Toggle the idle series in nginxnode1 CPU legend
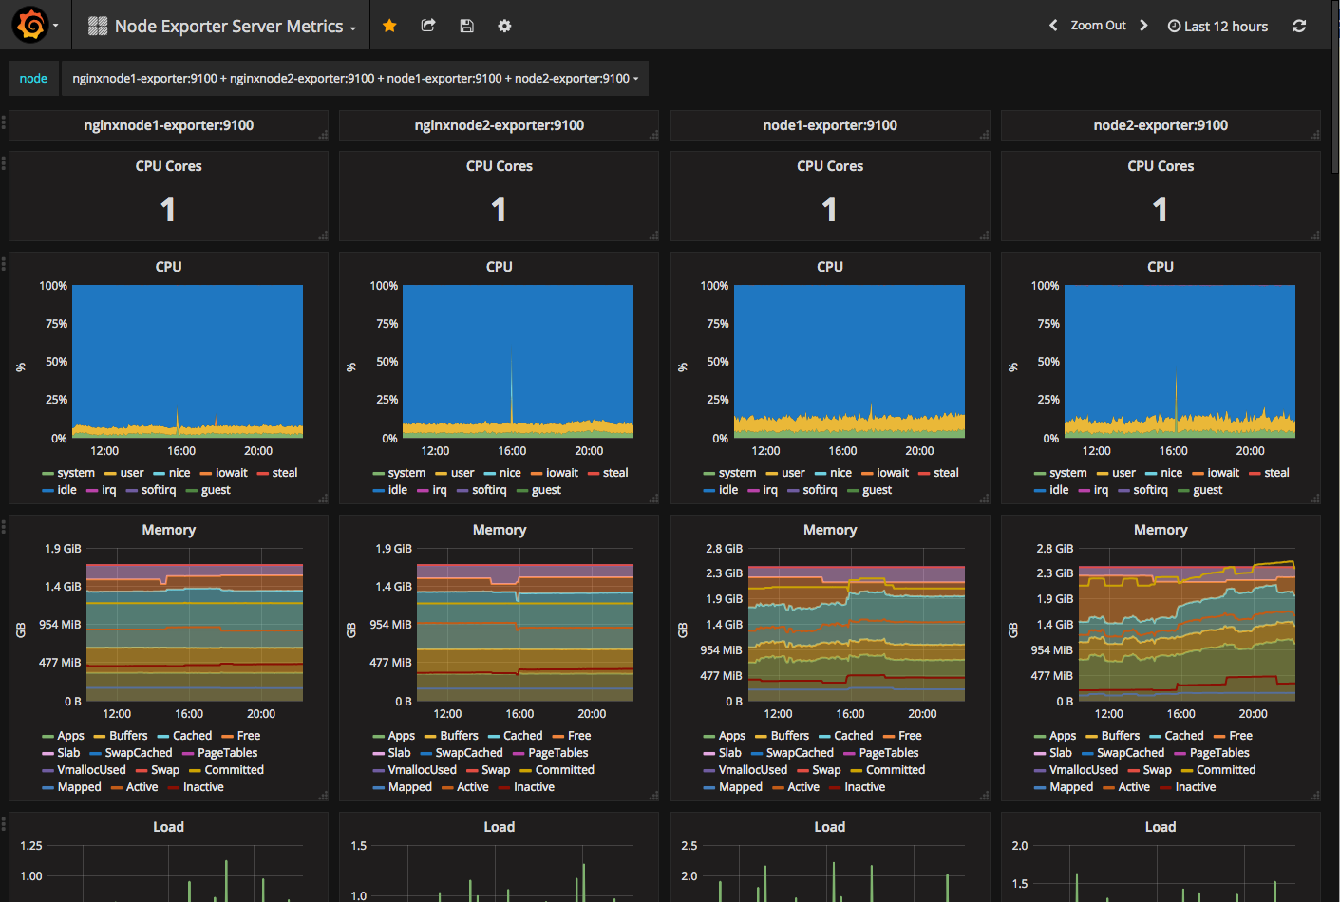This screenshot has width=1340, height=902. pos(66,490)
